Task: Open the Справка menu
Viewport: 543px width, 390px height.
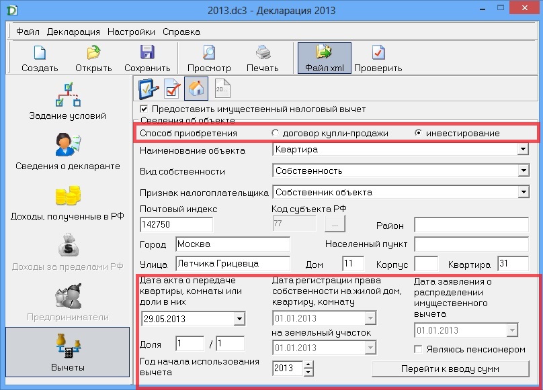Action: coord(181,32)
